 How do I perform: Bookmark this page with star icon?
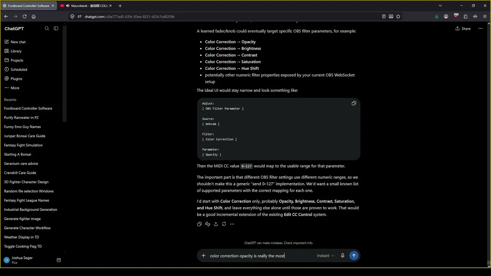[398, 16]
